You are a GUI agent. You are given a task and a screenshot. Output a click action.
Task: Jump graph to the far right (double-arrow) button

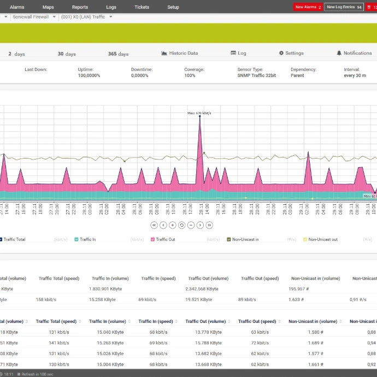pos(209,225)
